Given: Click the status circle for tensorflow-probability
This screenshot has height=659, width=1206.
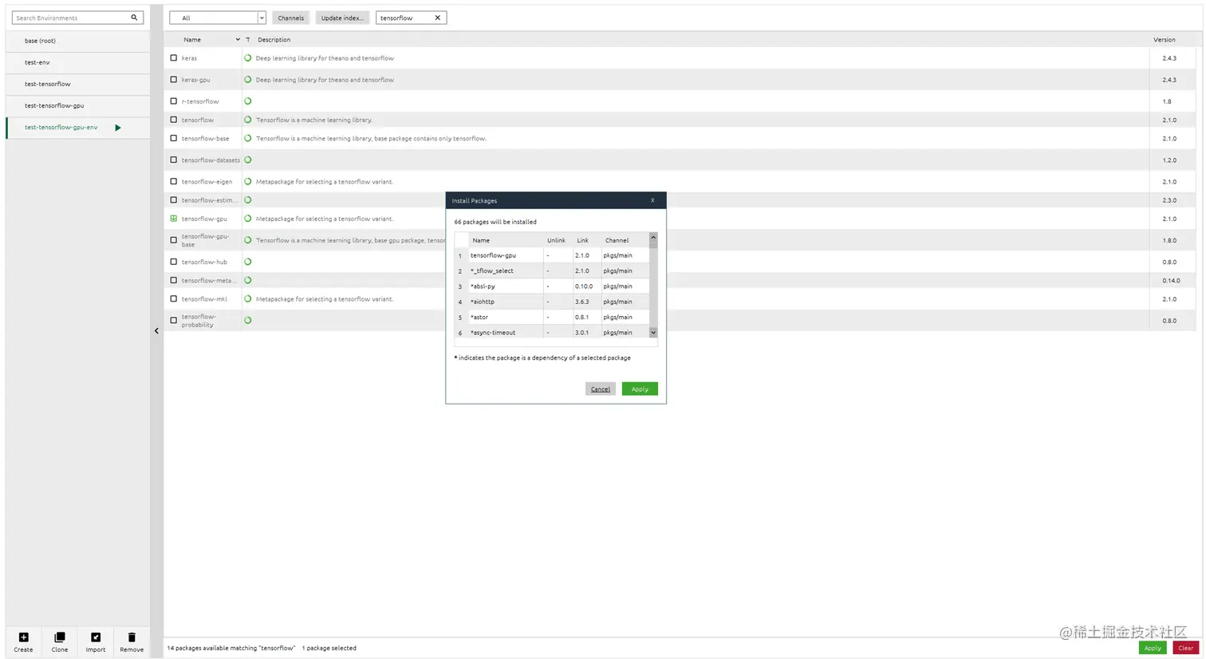Looking at the screenshot, I should (247, 320).
